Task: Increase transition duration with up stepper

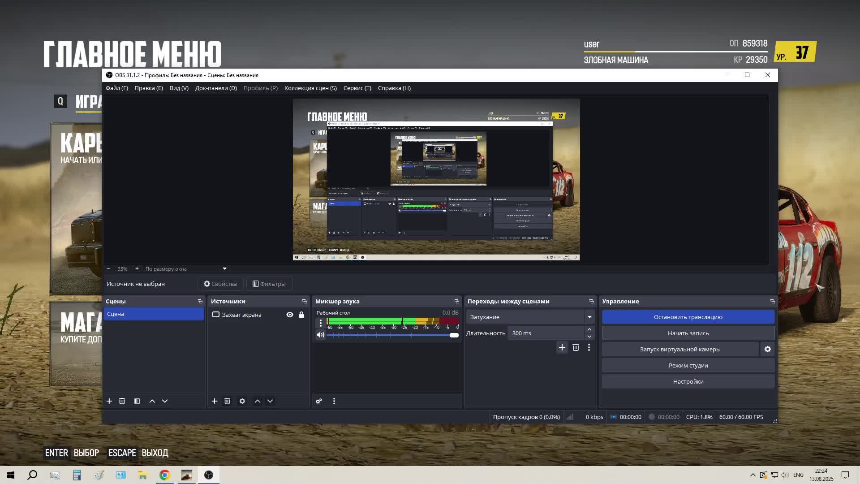Action: coord(589,329)
